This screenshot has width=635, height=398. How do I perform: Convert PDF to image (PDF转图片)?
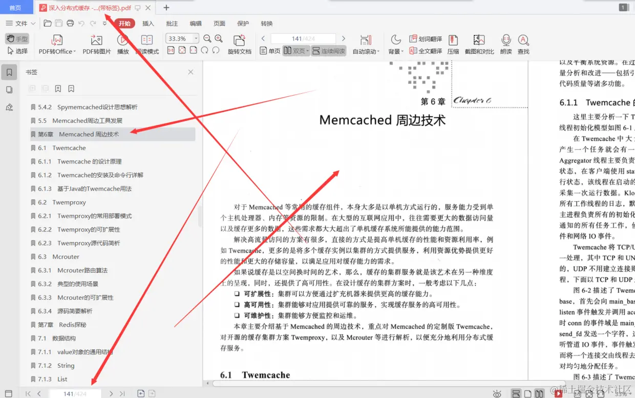(x=96, y=45)
